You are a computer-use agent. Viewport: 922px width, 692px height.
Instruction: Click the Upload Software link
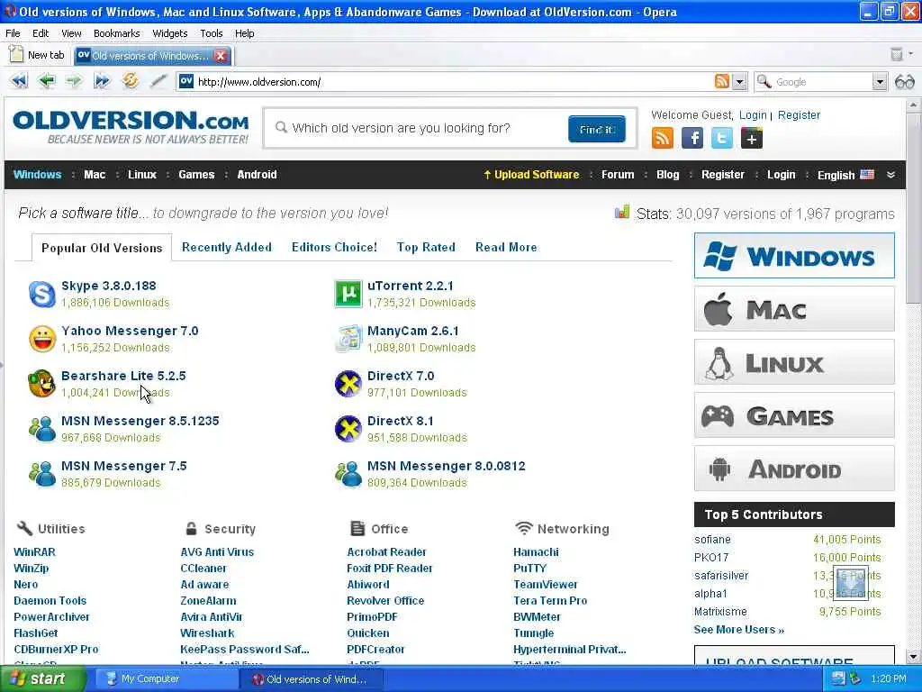tap(531, 175)
